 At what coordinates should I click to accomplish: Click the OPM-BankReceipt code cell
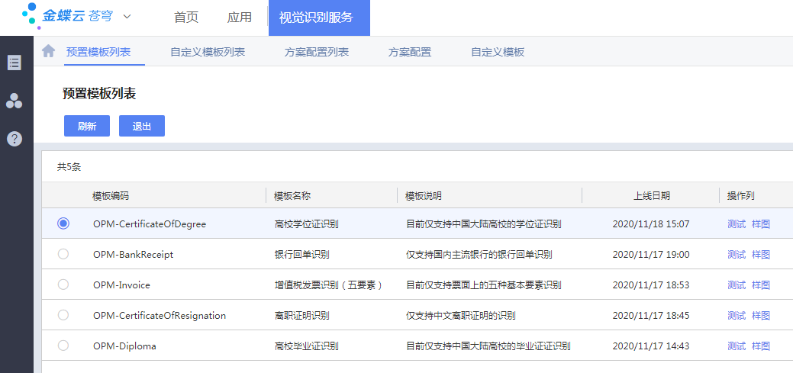pos(133,255)
